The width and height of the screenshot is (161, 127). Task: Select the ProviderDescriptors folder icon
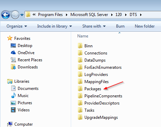[x=80, y=103]
